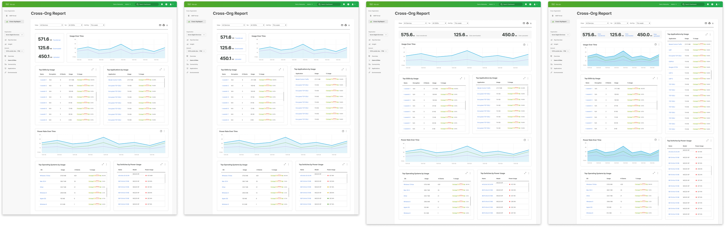Expand the Top Switches by Power Usage card in the fourth mockup
The width and height of the screenshot is (725, 227).
707,140
